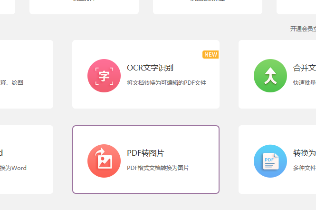Open the 合并文 merge card title

tap(304, 68)
